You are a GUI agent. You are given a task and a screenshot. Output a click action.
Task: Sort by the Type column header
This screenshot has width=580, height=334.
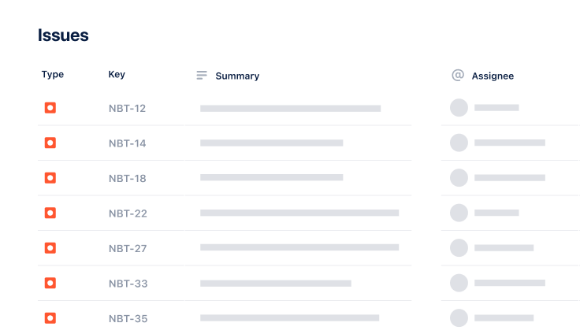point(53,75)
